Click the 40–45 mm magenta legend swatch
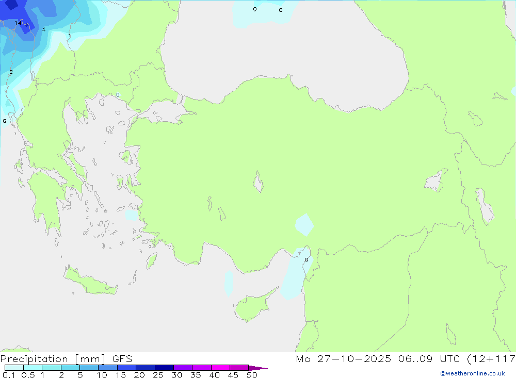Image resolution: width=516 pixels, height=378 pixels. pyautogui.click(x=220, y=368)
